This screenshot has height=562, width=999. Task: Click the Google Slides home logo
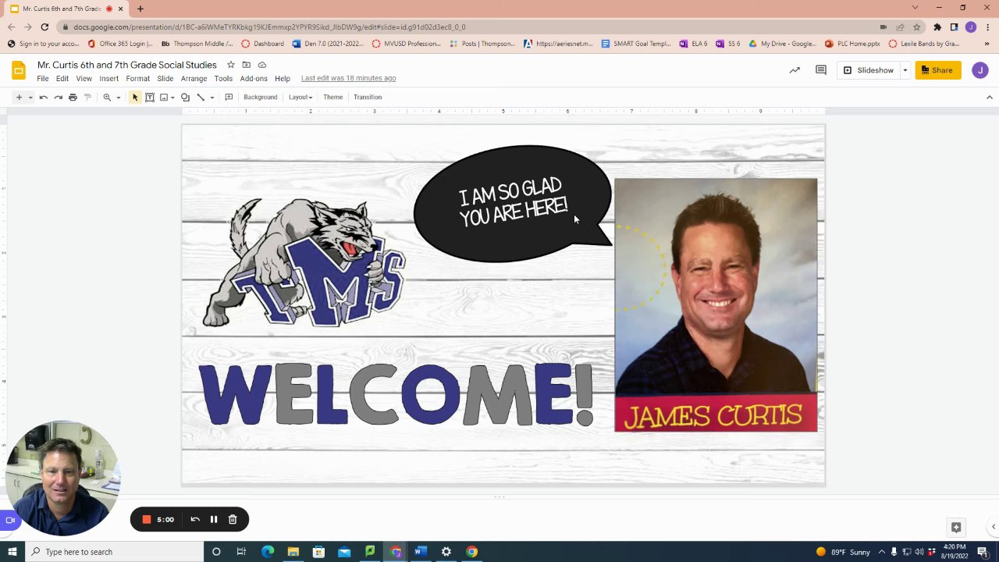point(19,71)
